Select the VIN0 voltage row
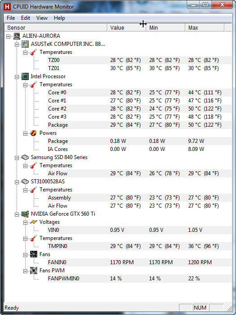 coord(139,230)
